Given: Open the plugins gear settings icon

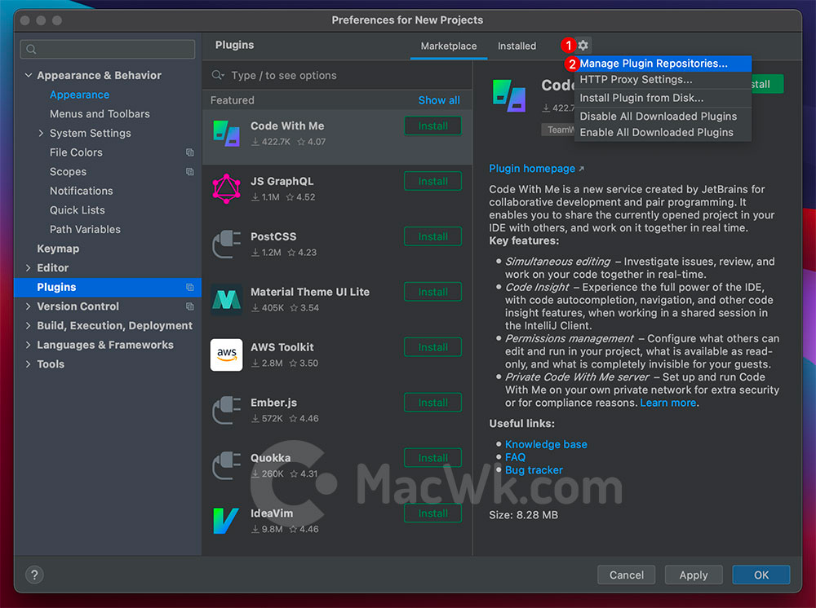Looking at the screenshot, I should click(x=583, y=45).
